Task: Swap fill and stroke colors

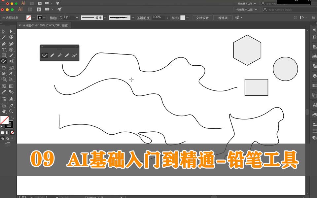Action: point(13,117)
